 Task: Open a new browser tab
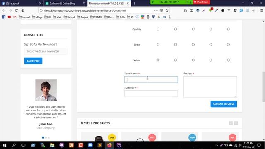pos(134,3)
